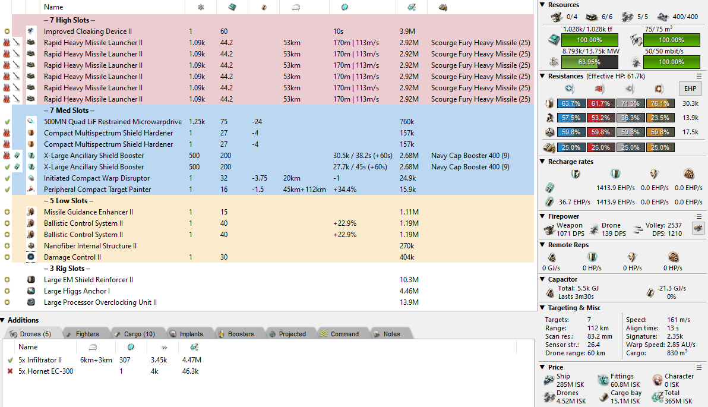708x407 pixels.
Task: Toggle the 500MN Microwarpdrive active state
Action: tap(7, 122)
